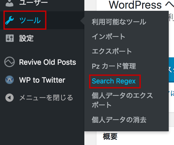Open the Revive Old Posts menu item
The width and height of the screenshot is (174, 145).
(x=48, y=62)
